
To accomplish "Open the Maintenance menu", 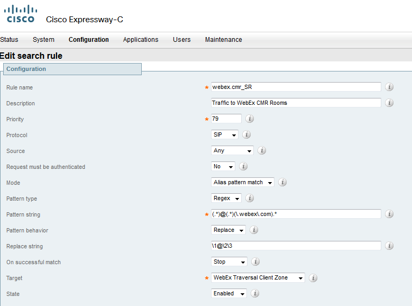I will pos(224,40).
